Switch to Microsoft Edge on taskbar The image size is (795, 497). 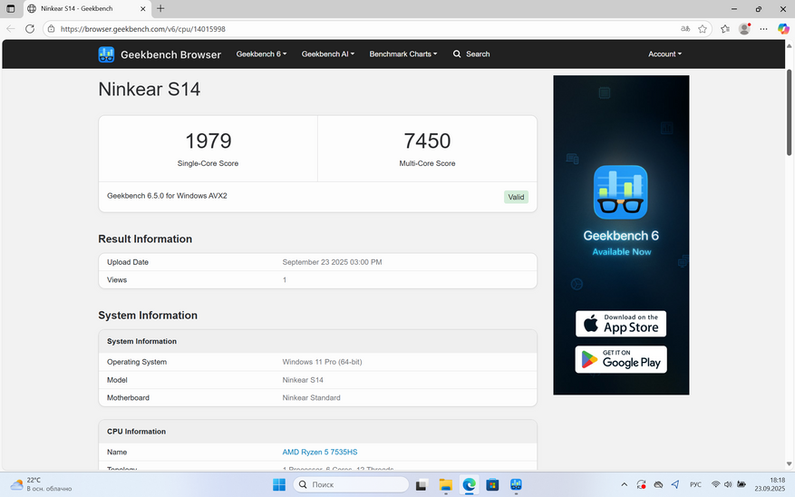[469, 485]
